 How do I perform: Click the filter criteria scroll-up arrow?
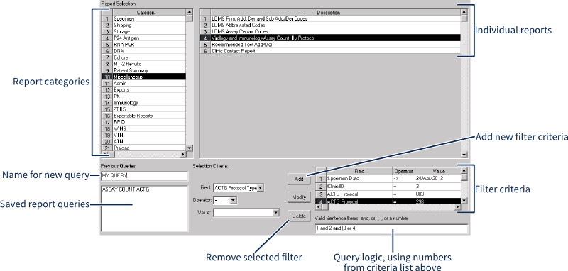[x=464, y=171]
